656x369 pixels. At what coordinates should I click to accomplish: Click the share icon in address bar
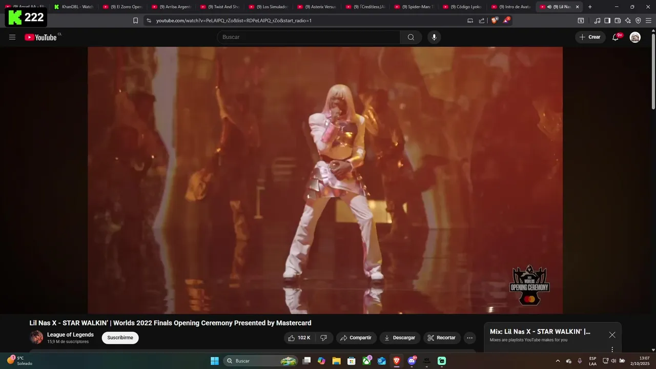click(x=482, y=20)
